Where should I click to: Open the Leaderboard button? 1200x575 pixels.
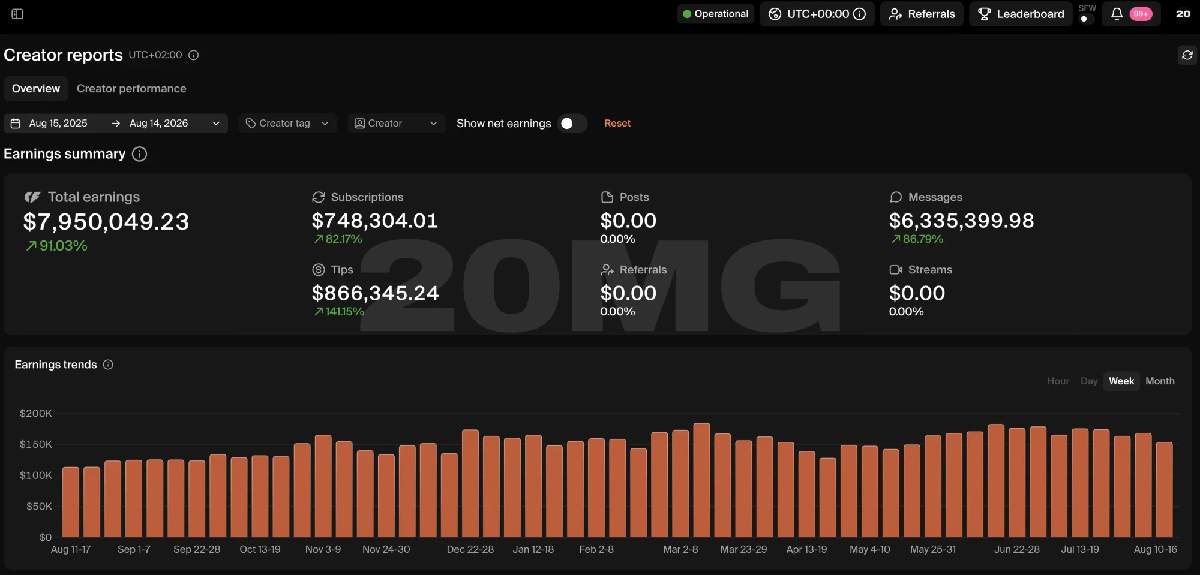click(x=1021, y=14)
